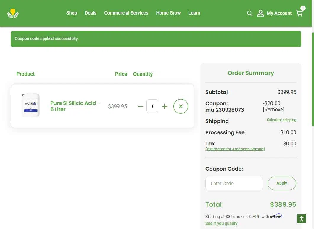Remove the applied coupon

click(273, 110)
